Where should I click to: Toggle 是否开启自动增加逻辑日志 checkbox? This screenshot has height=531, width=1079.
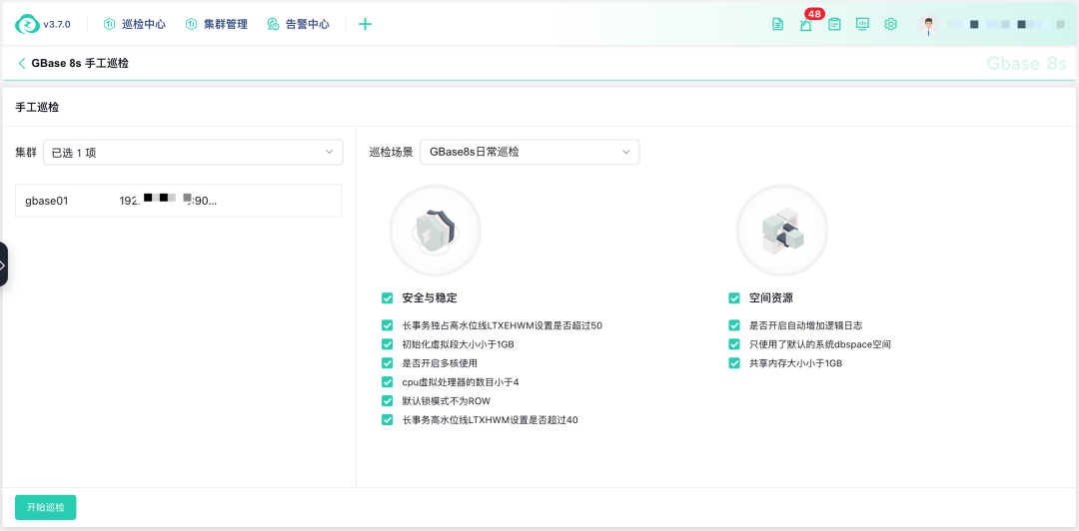[x=734, y=325]
